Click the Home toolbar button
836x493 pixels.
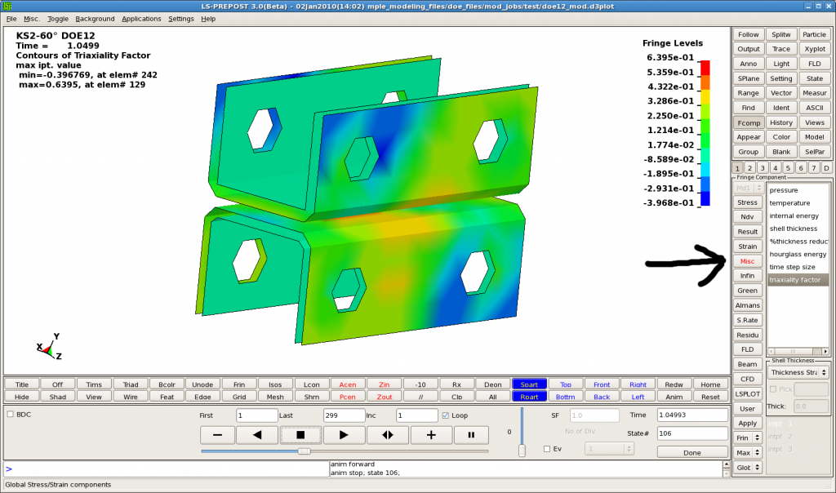tap(710, 384)
